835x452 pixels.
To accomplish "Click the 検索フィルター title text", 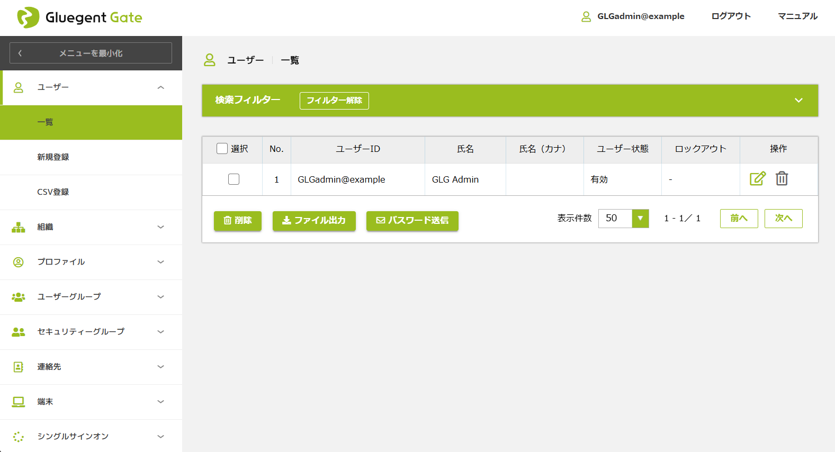I will (248, 100).
